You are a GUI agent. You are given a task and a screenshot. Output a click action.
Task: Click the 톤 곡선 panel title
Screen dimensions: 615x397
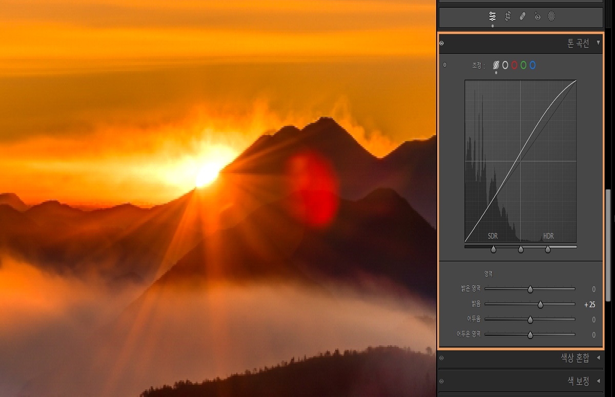coord(578,44)
